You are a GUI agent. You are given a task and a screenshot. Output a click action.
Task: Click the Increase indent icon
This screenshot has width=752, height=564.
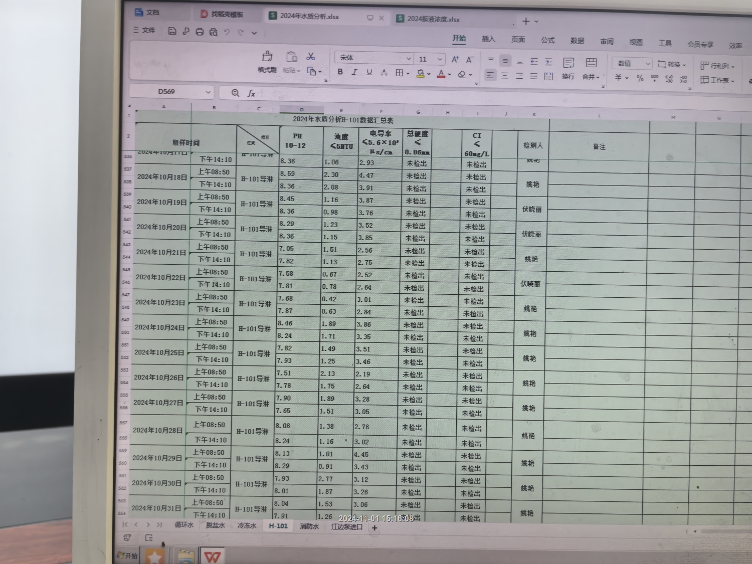pos(548,62)
